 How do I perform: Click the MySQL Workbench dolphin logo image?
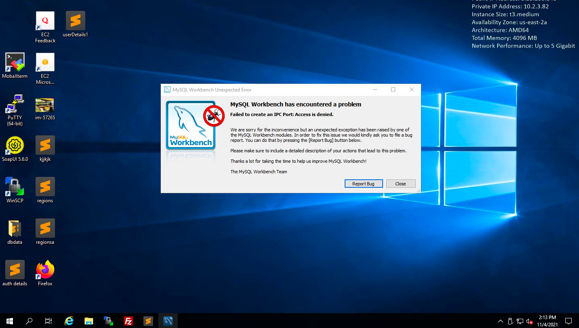[x=191, y=125]
